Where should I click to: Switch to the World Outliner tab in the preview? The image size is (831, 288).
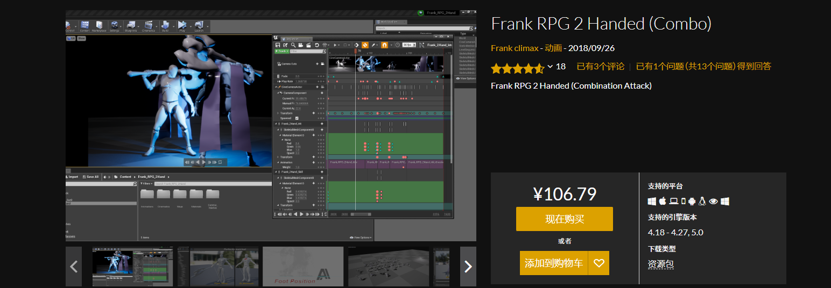tap(391, 22)
